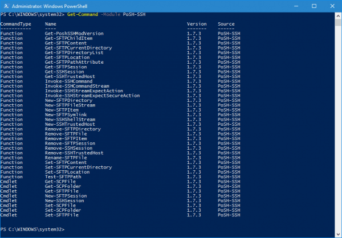This screenshot has width=342, height=238.
Task: Click the 'Version' column header
Action: (197, 24)
